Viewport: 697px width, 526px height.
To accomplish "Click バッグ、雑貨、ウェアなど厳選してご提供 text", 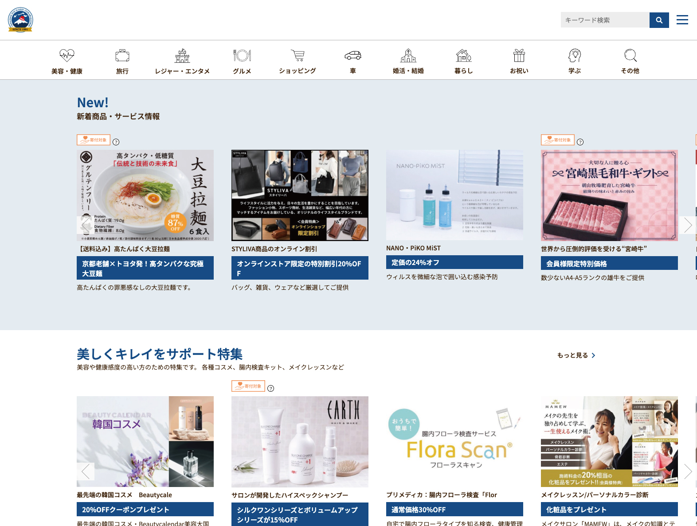I will click(x=290, y=288).
